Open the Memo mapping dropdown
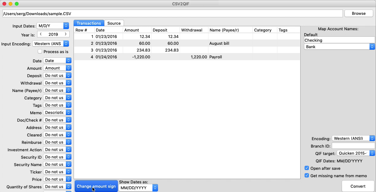376x192 pixels. click(x=57, y=113)
